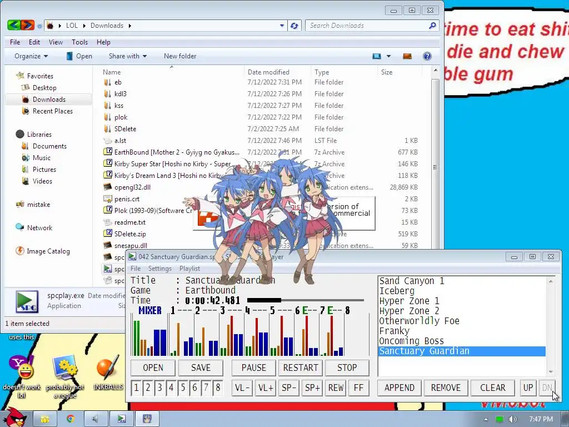The image size is (569, 427).
Task: Toggle channel 2 mute button
Action: (148, 388)
